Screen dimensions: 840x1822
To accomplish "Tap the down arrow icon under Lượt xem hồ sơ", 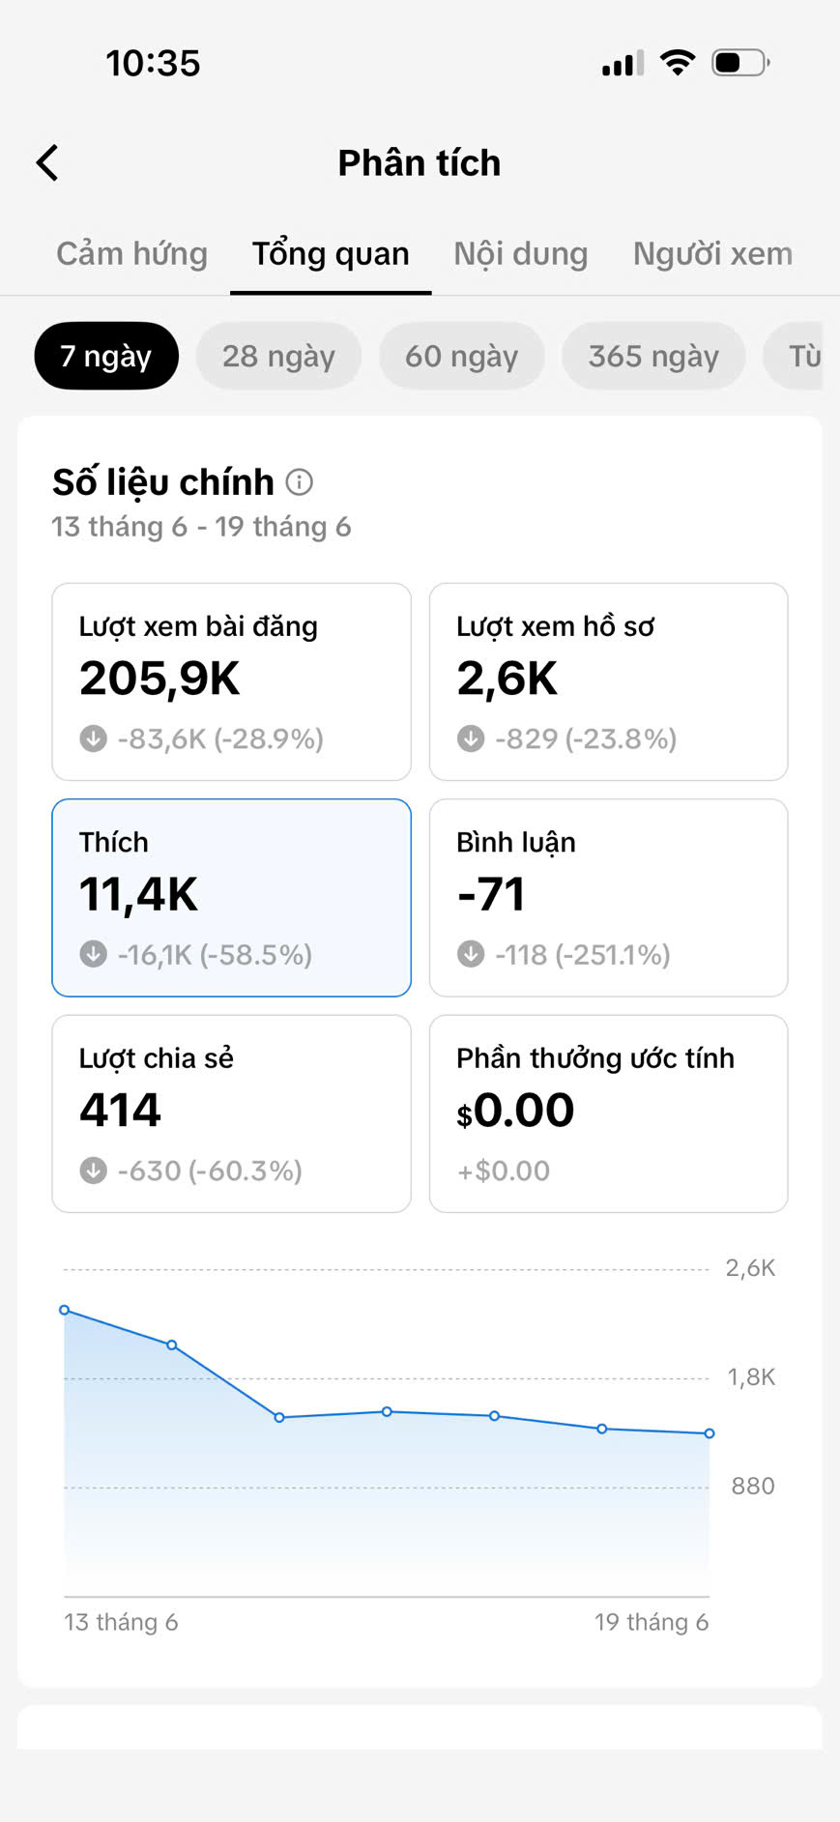I will click(x=471, y=738).
